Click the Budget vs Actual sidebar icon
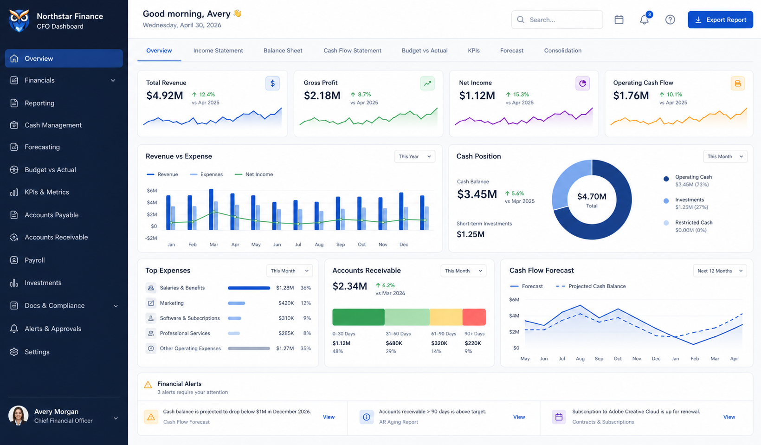This screenshot has height=445, width=761. click(14, 170)
